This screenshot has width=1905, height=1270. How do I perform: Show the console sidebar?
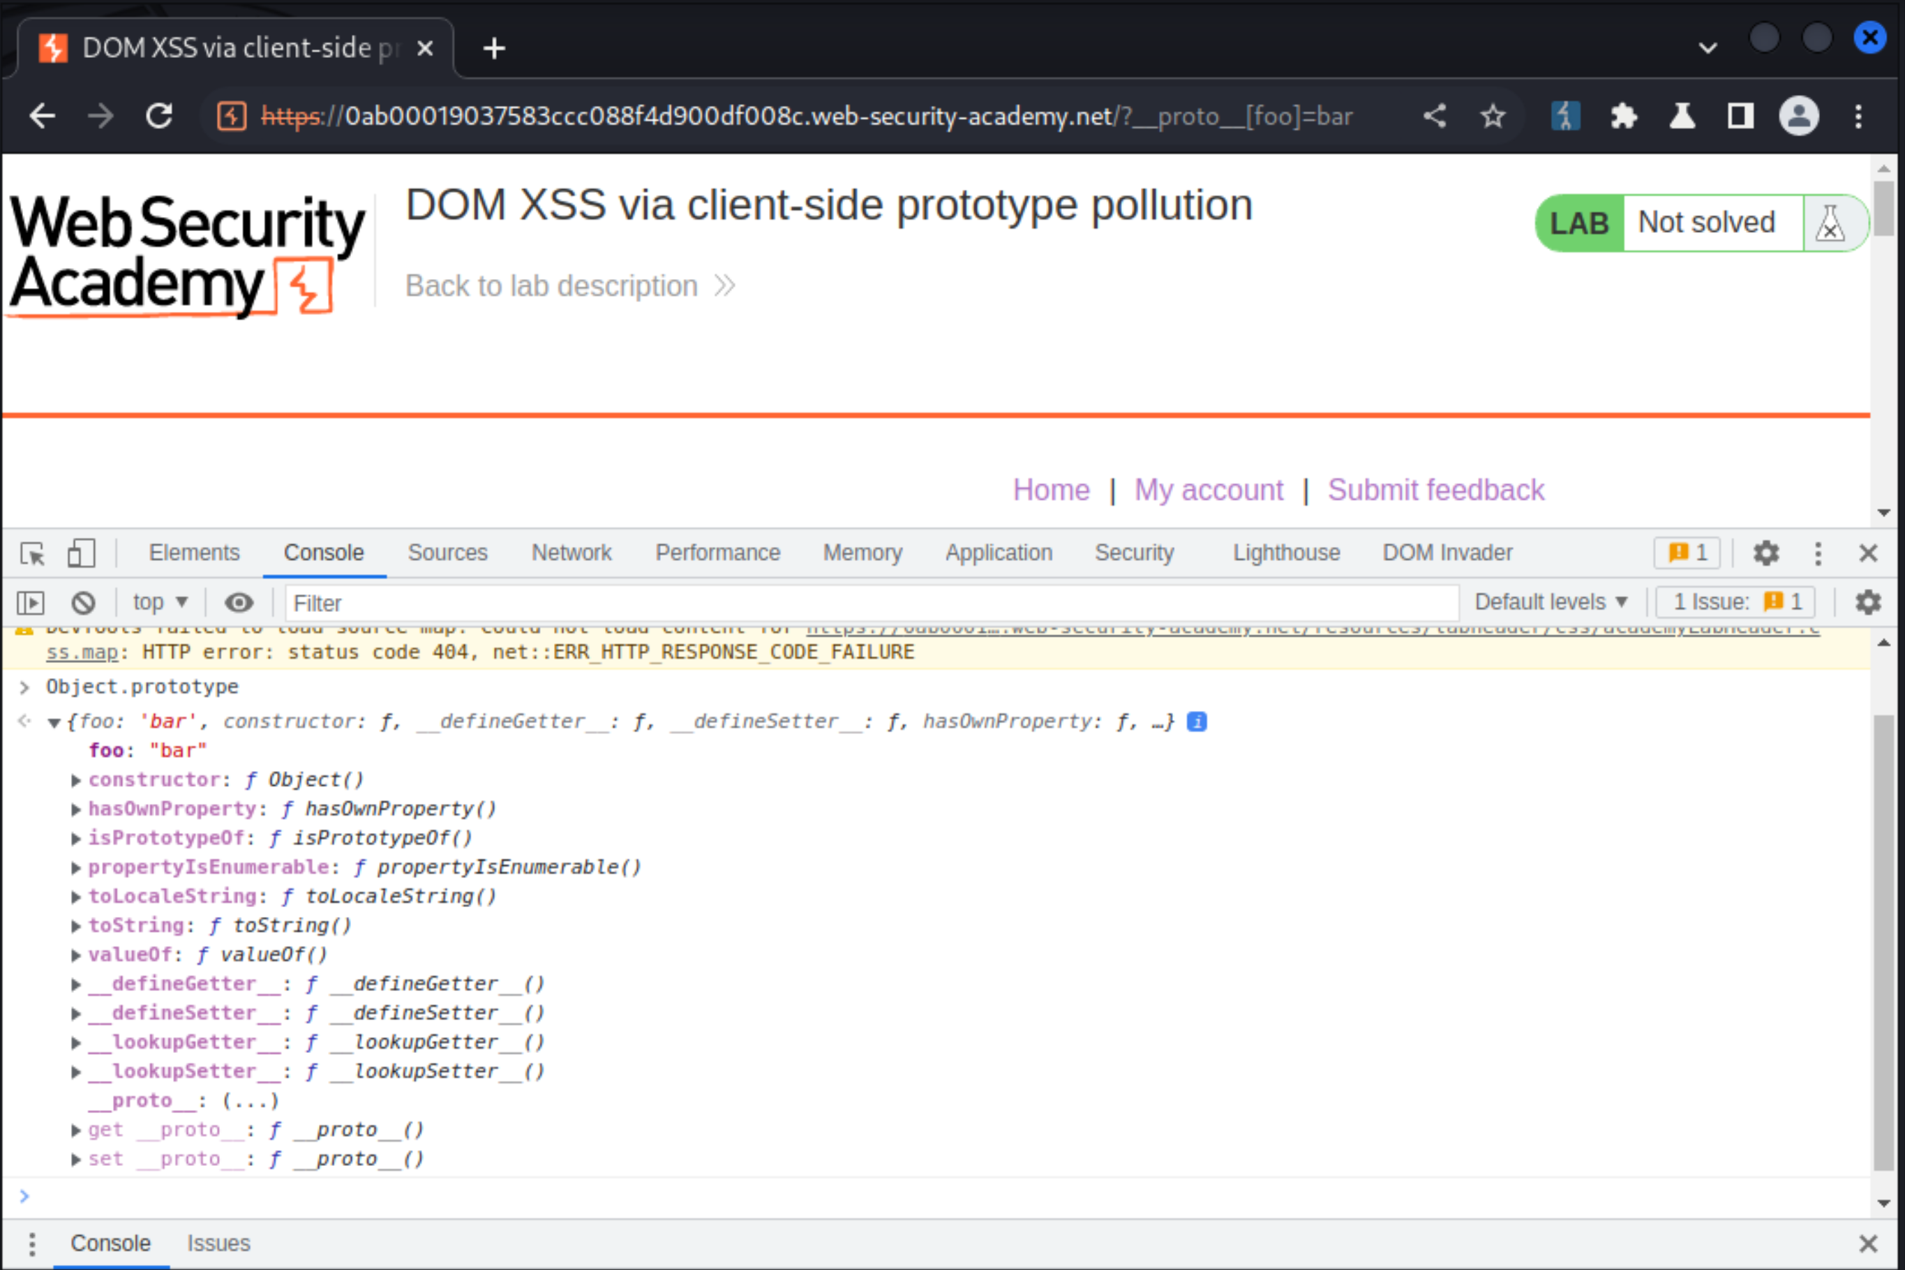[x=31, y=603]
